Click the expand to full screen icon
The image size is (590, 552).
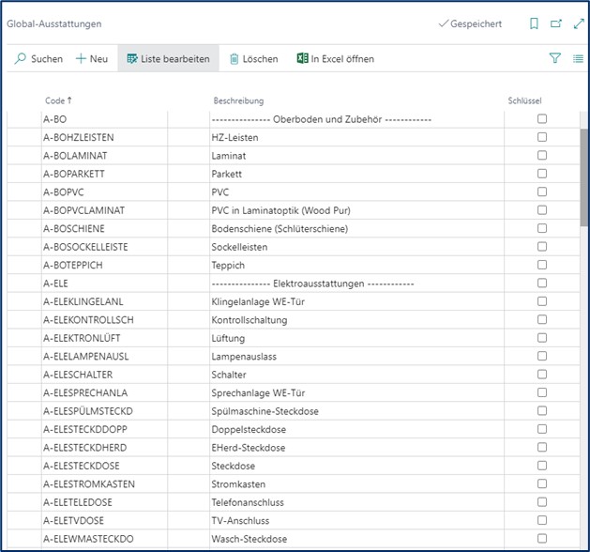click(577, 23)
